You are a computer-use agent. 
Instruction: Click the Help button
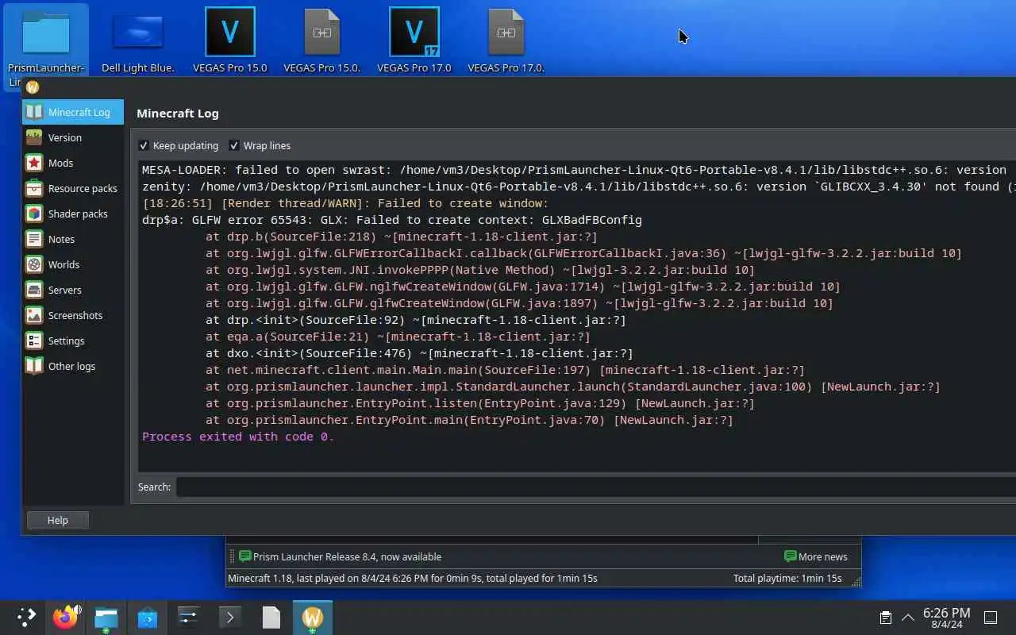coord(58,520)
